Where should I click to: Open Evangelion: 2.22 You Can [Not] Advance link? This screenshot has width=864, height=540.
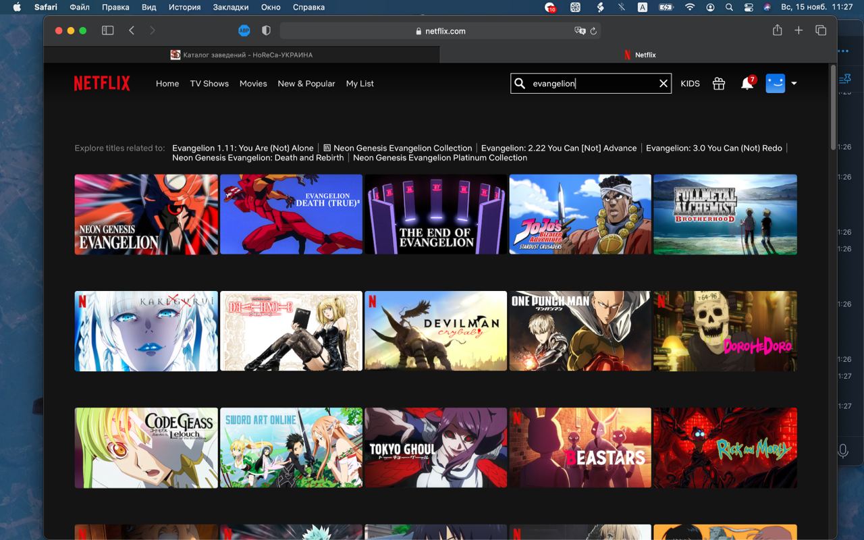tap(559, 148)
